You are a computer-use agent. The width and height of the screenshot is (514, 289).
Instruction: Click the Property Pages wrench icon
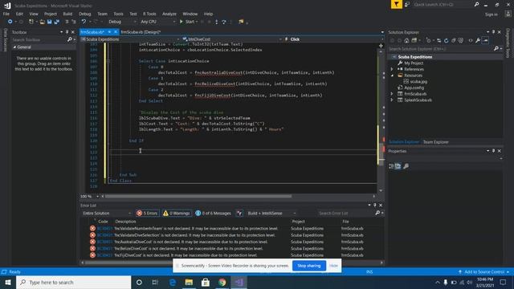406,166
